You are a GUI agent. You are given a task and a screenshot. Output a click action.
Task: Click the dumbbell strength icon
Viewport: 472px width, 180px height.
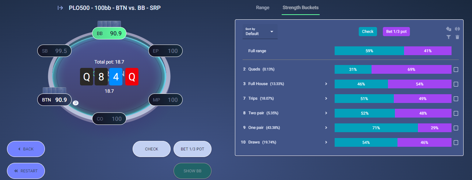(x=457, y=29)
